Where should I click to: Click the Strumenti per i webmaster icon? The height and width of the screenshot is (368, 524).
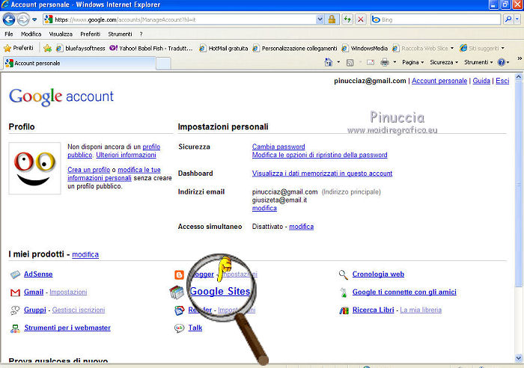click(x=15, y=328)
